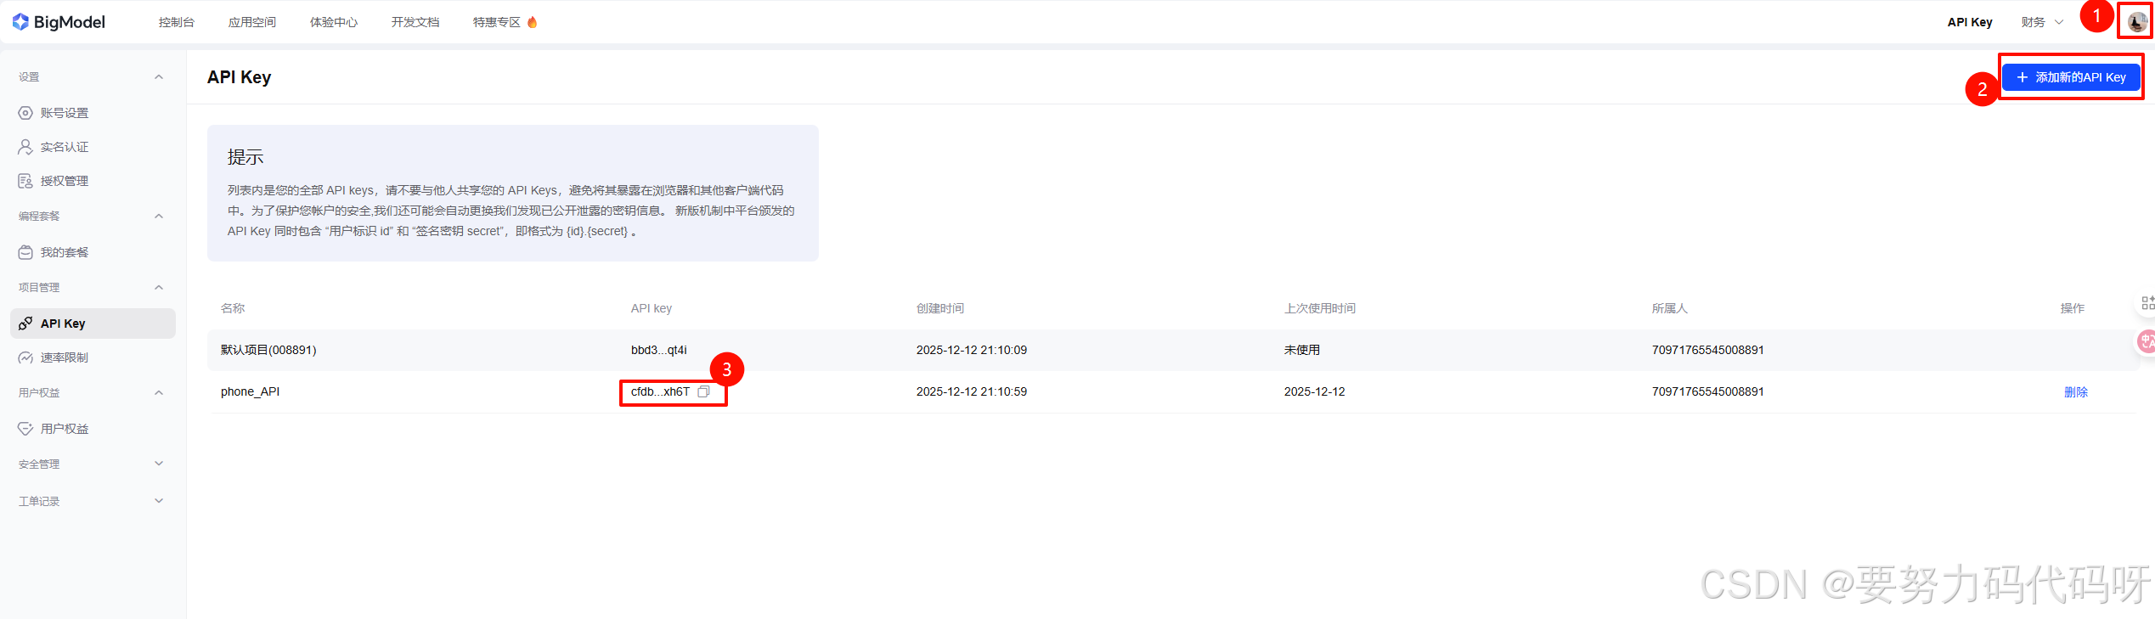The image size is (2155, 619).
Task: Expand the 安全管理 sidebar section
Action: [159, 464]
